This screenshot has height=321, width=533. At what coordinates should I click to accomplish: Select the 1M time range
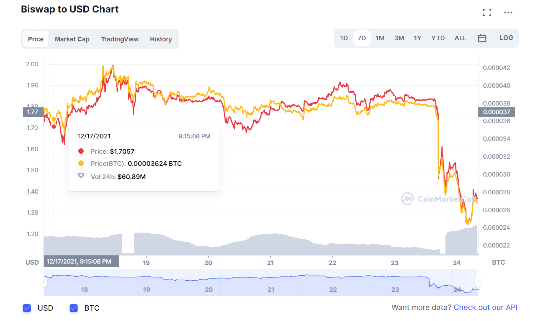pyautogui.click(x=380, y=38)
